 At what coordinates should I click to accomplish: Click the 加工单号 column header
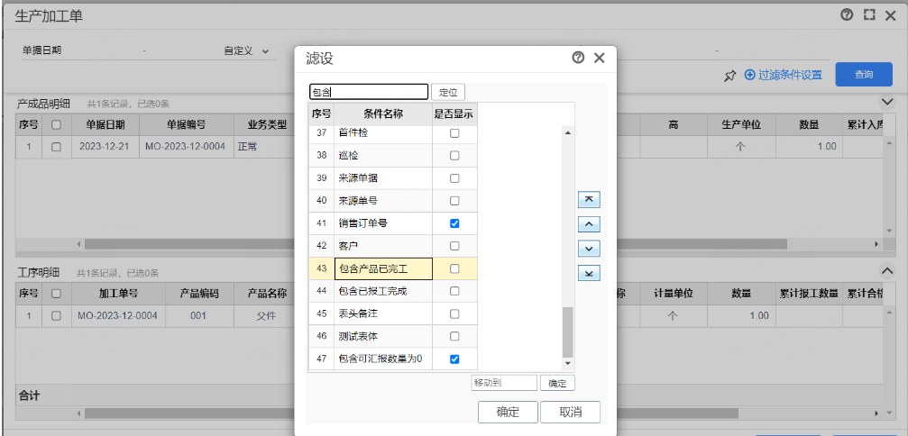[118, 293]
